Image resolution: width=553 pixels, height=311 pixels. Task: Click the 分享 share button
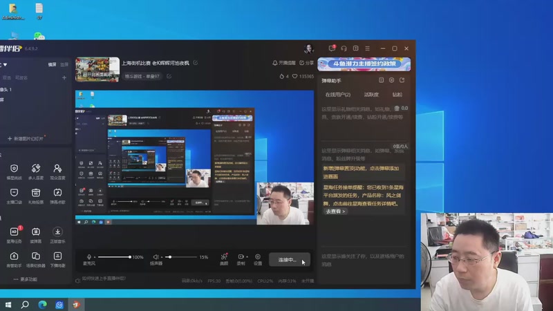(306, 63)
